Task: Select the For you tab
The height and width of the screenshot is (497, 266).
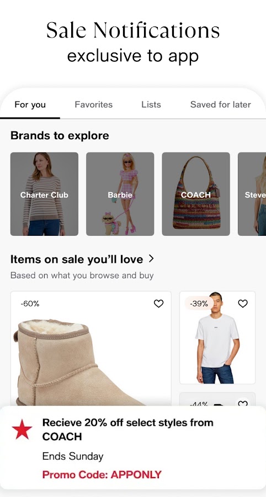Action: (x=30, y=104)
